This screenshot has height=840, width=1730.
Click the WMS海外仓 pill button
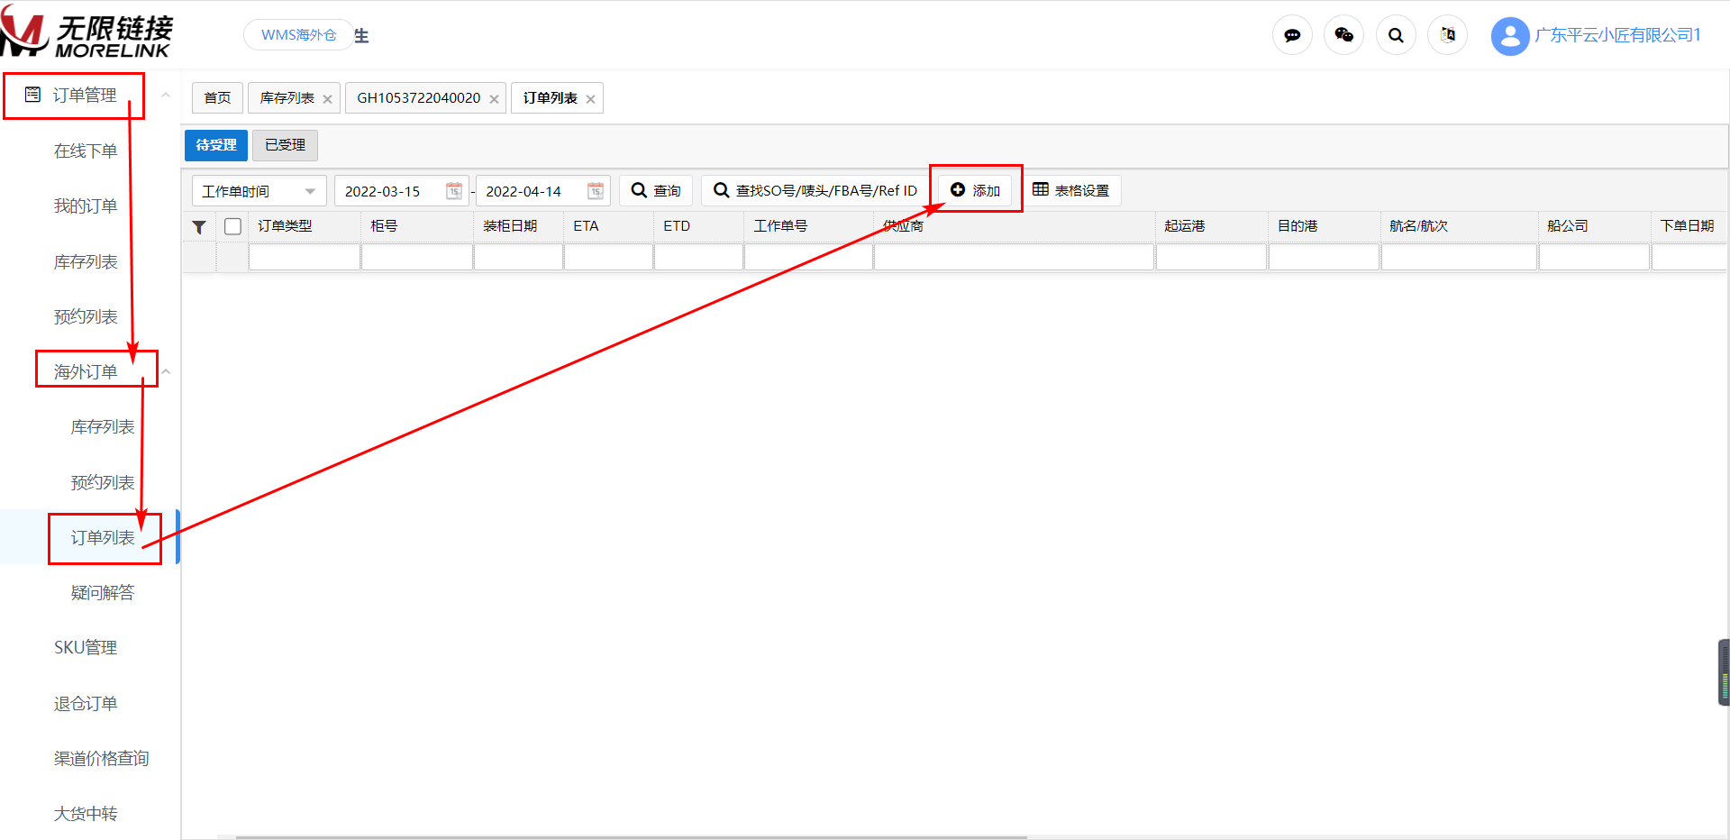(299, 35)
